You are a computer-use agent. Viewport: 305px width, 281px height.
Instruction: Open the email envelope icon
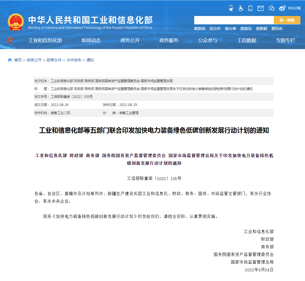(x=261, y=8)
